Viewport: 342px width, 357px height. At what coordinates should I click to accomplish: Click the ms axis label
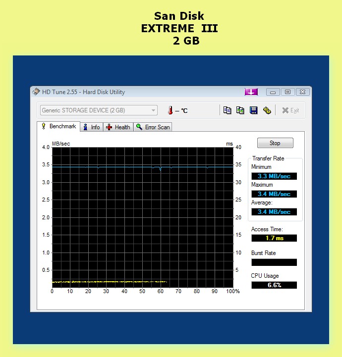tap(229, 144)
